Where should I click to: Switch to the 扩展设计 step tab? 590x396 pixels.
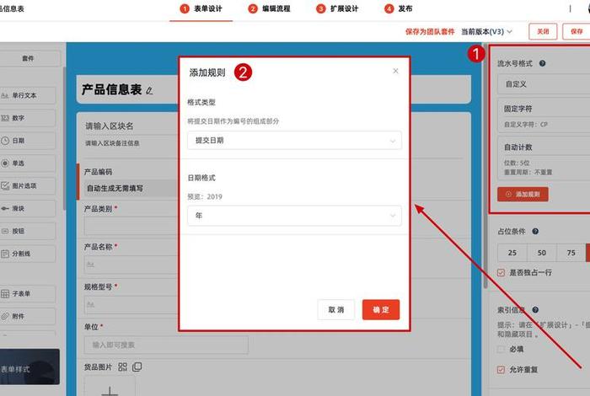point(337,8)
